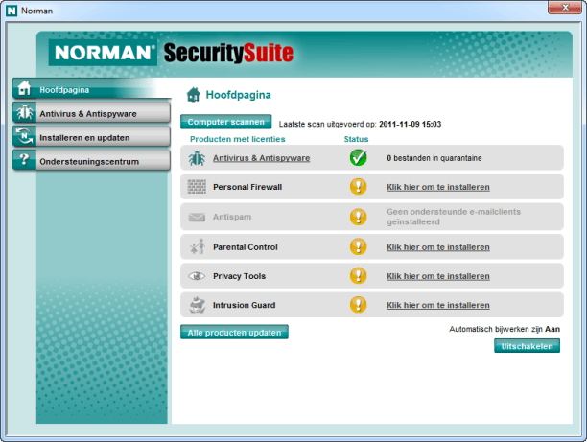Click the update arrows icon beside Installeren en updaten
The image size is (587, 442).
(25, 136)
